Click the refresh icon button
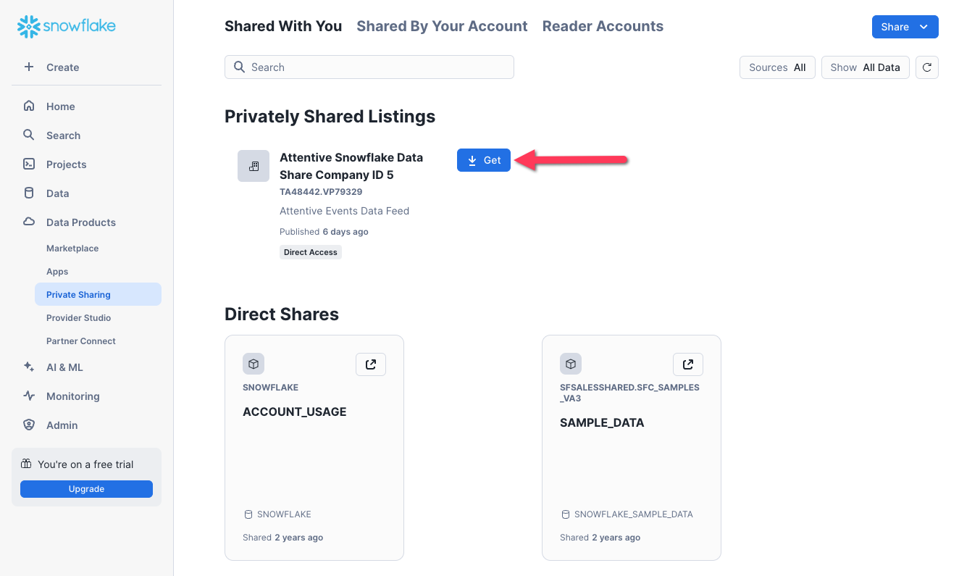The image size is (959, 576). point(927,67)
